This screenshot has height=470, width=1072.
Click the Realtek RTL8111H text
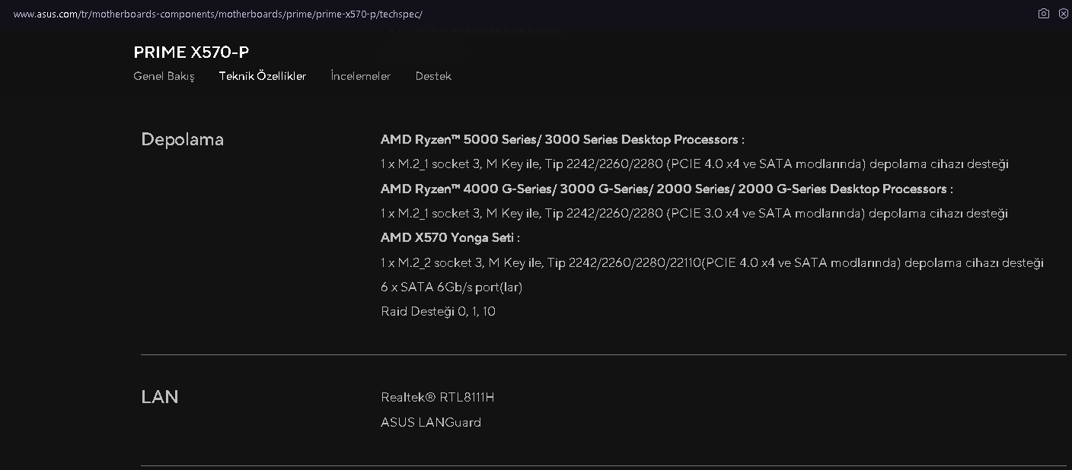(x=438, y=397)
